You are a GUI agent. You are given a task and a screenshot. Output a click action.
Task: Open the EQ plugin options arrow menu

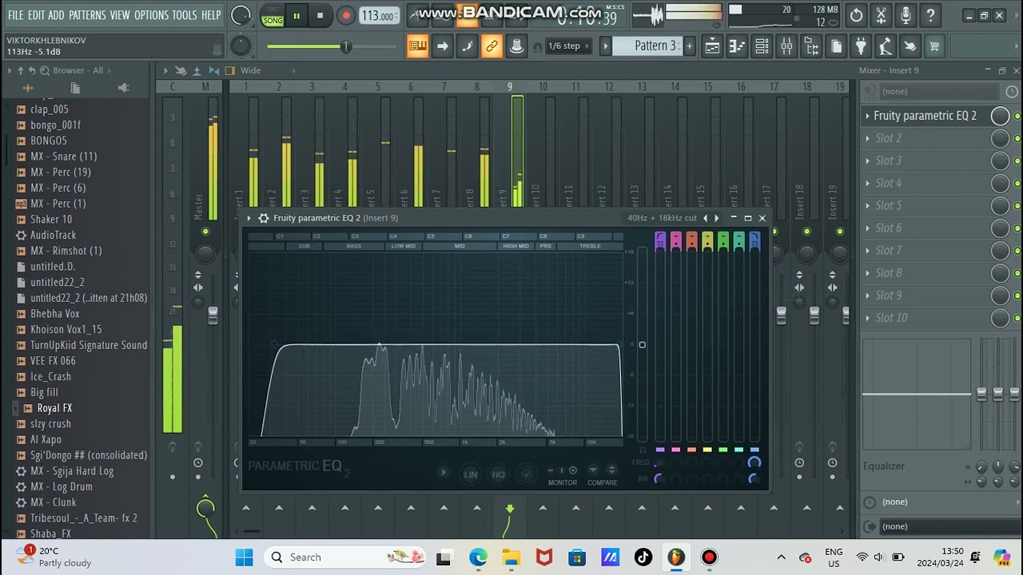tap(249, 218)
